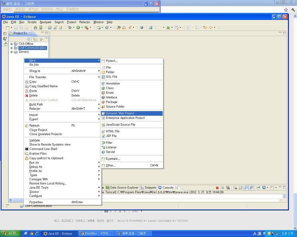This screenshot has width=297, height=237.
Task: Open the Debug button dropdown arrow
Action: click(x=73, y=28)
